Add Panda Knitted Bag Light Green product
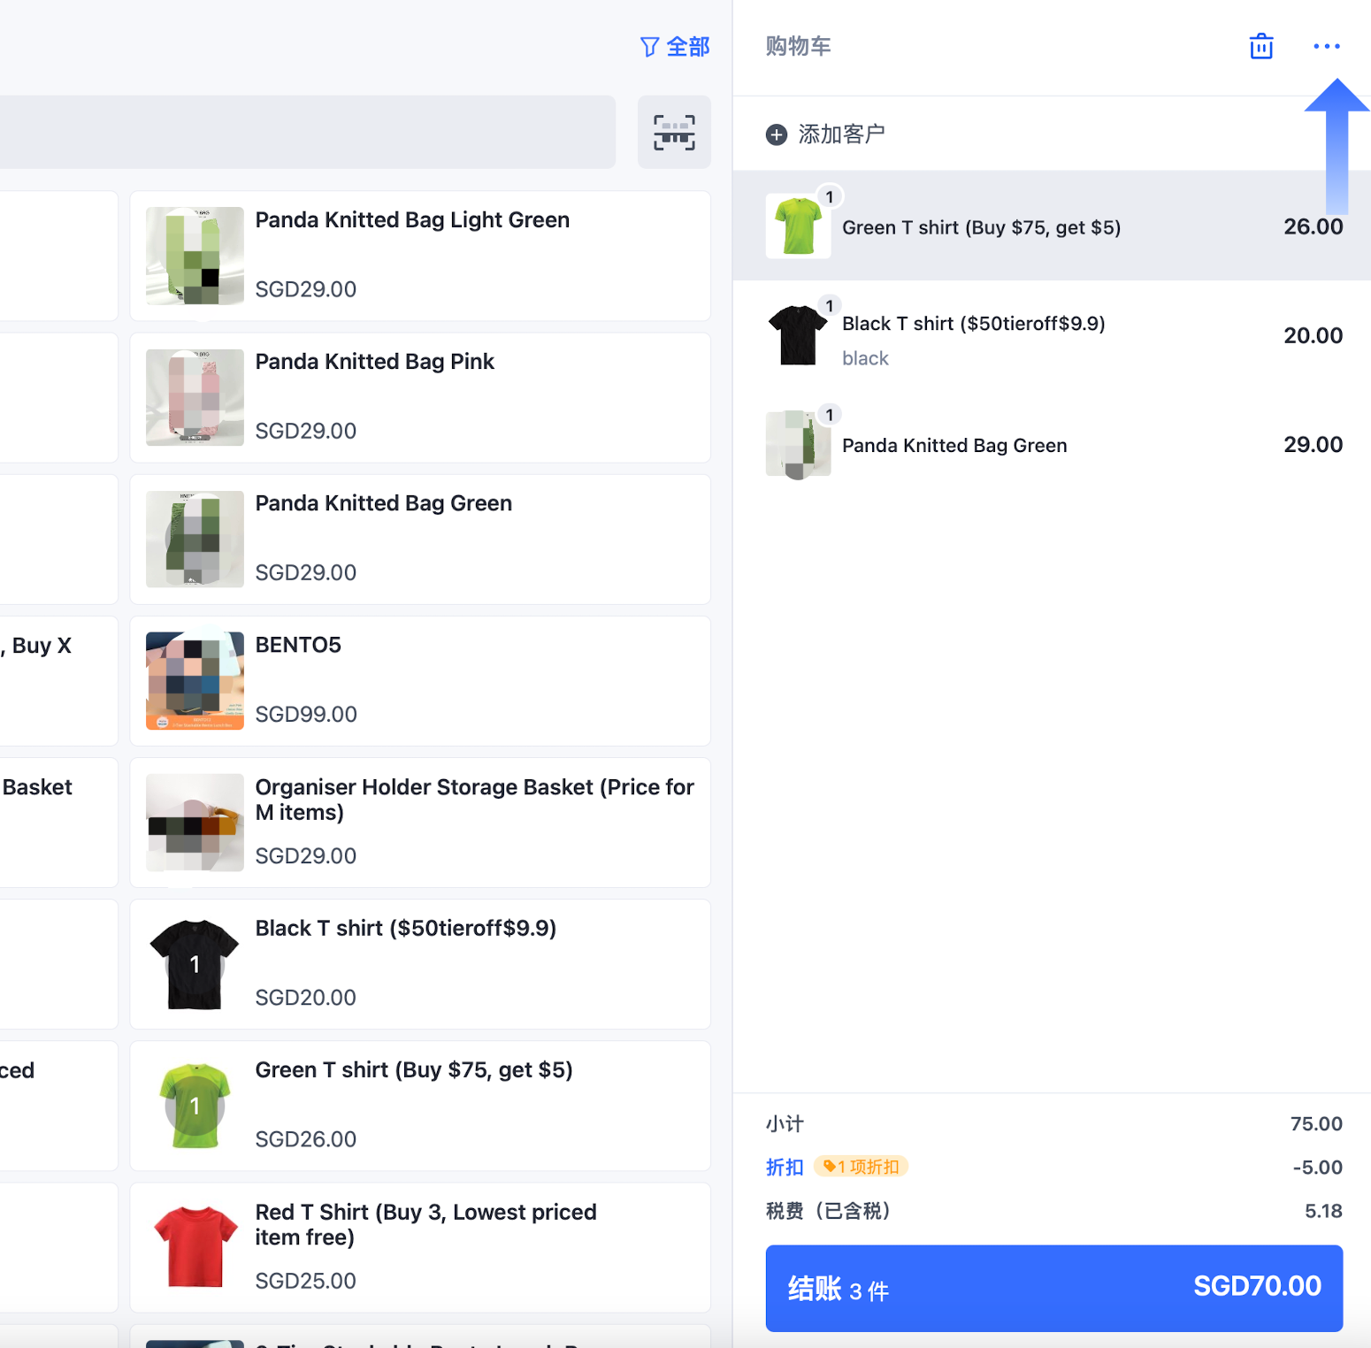Image resolution: width=1371 pixels, height=1348 pixels. pyautogui.click(x=420, y=256)
